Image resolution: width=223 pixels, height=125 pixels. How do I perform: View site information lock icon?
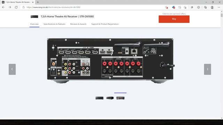coord(23,7)
